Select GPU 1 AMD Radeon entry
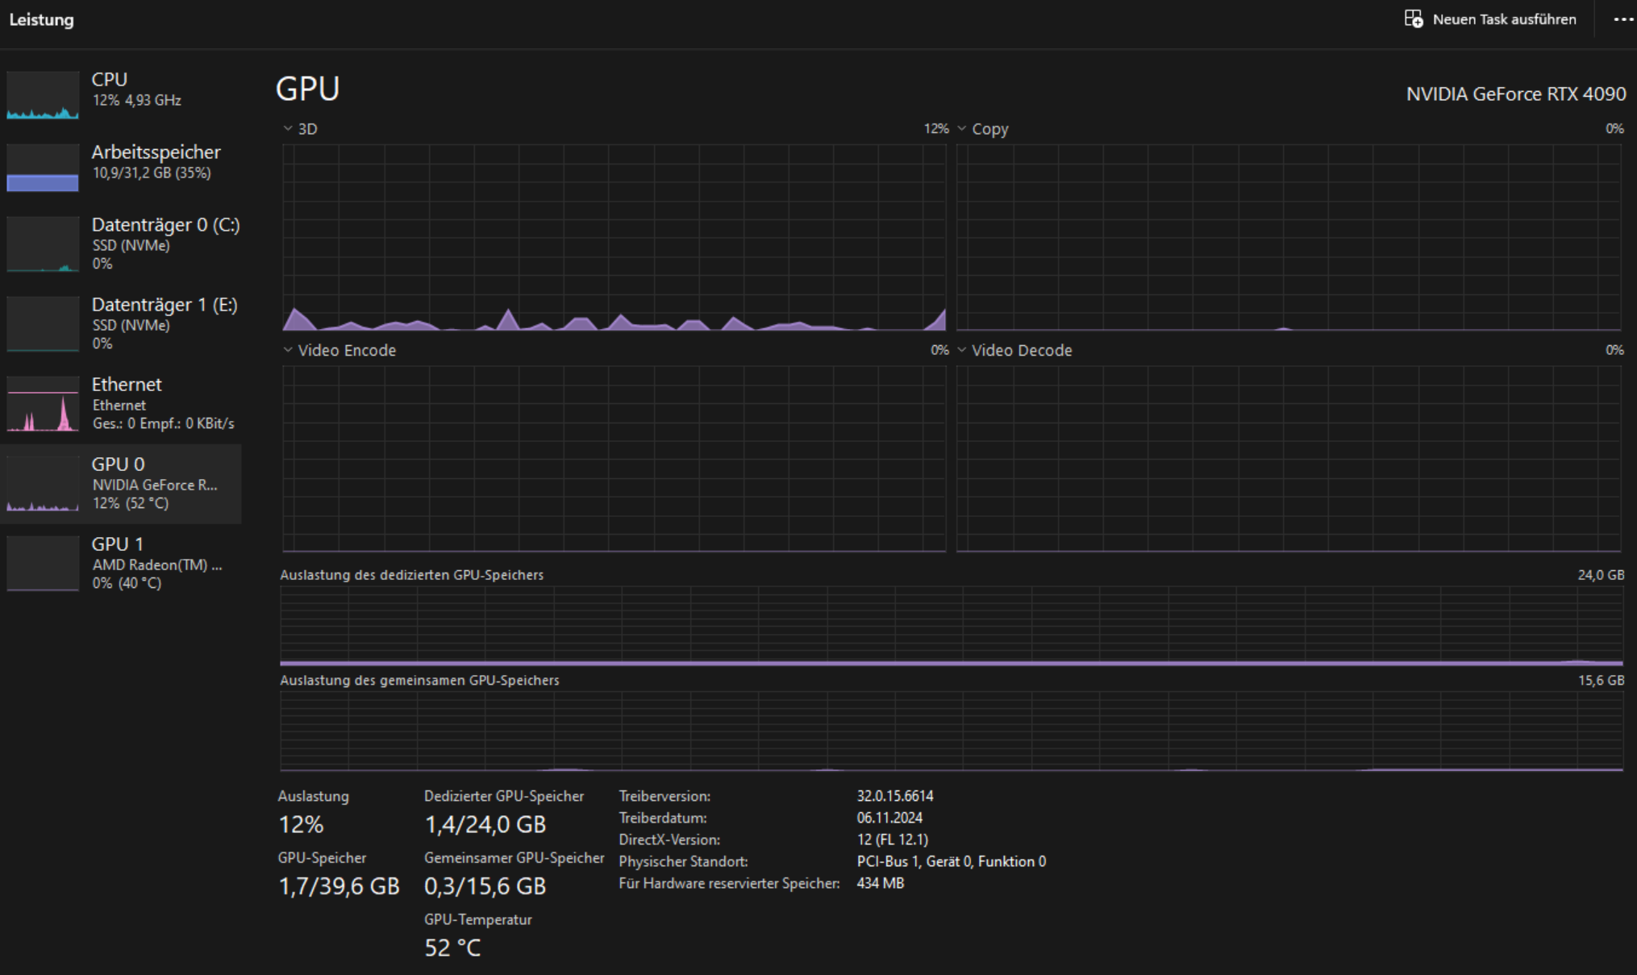Screen dimensions: 1637x975 [121, 563]
